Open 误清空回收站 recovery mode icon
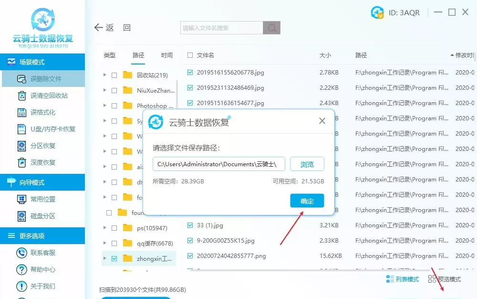 (x=21, y=96)
